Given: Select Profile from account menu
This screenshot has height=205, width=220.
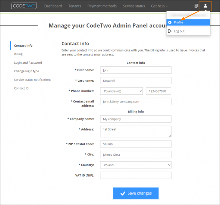Looking at the screenshot, I should pos(188,22).
